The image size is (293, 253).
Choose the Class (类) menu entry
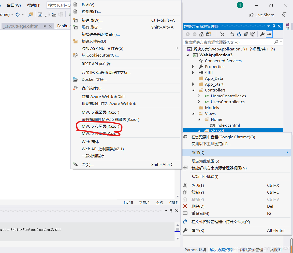126,165
